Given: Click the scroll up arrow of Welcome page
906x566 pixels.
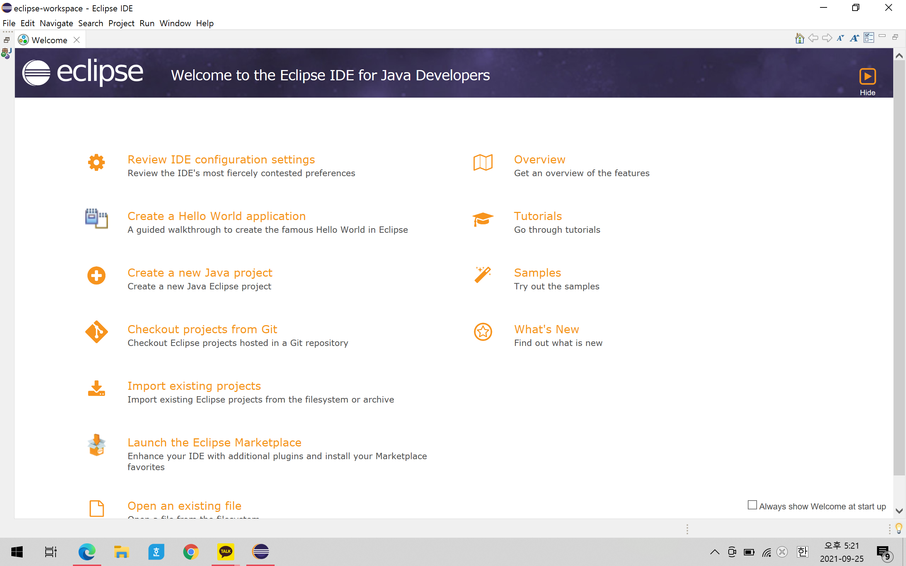Looking at the screenshot, I should click(899, 56).
